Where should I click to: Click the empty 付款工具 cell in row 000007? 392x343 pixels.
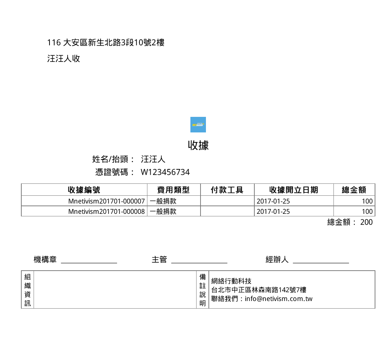pyautogui.click(x=227, y=201)
